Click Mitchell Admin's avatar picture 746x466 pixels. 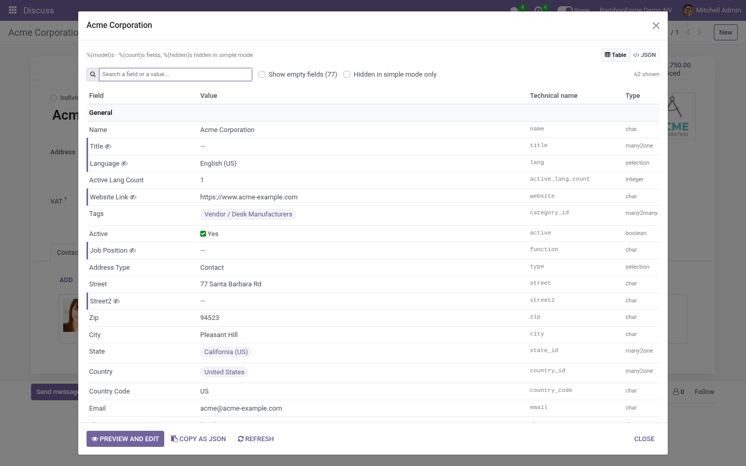coord(688,10)
